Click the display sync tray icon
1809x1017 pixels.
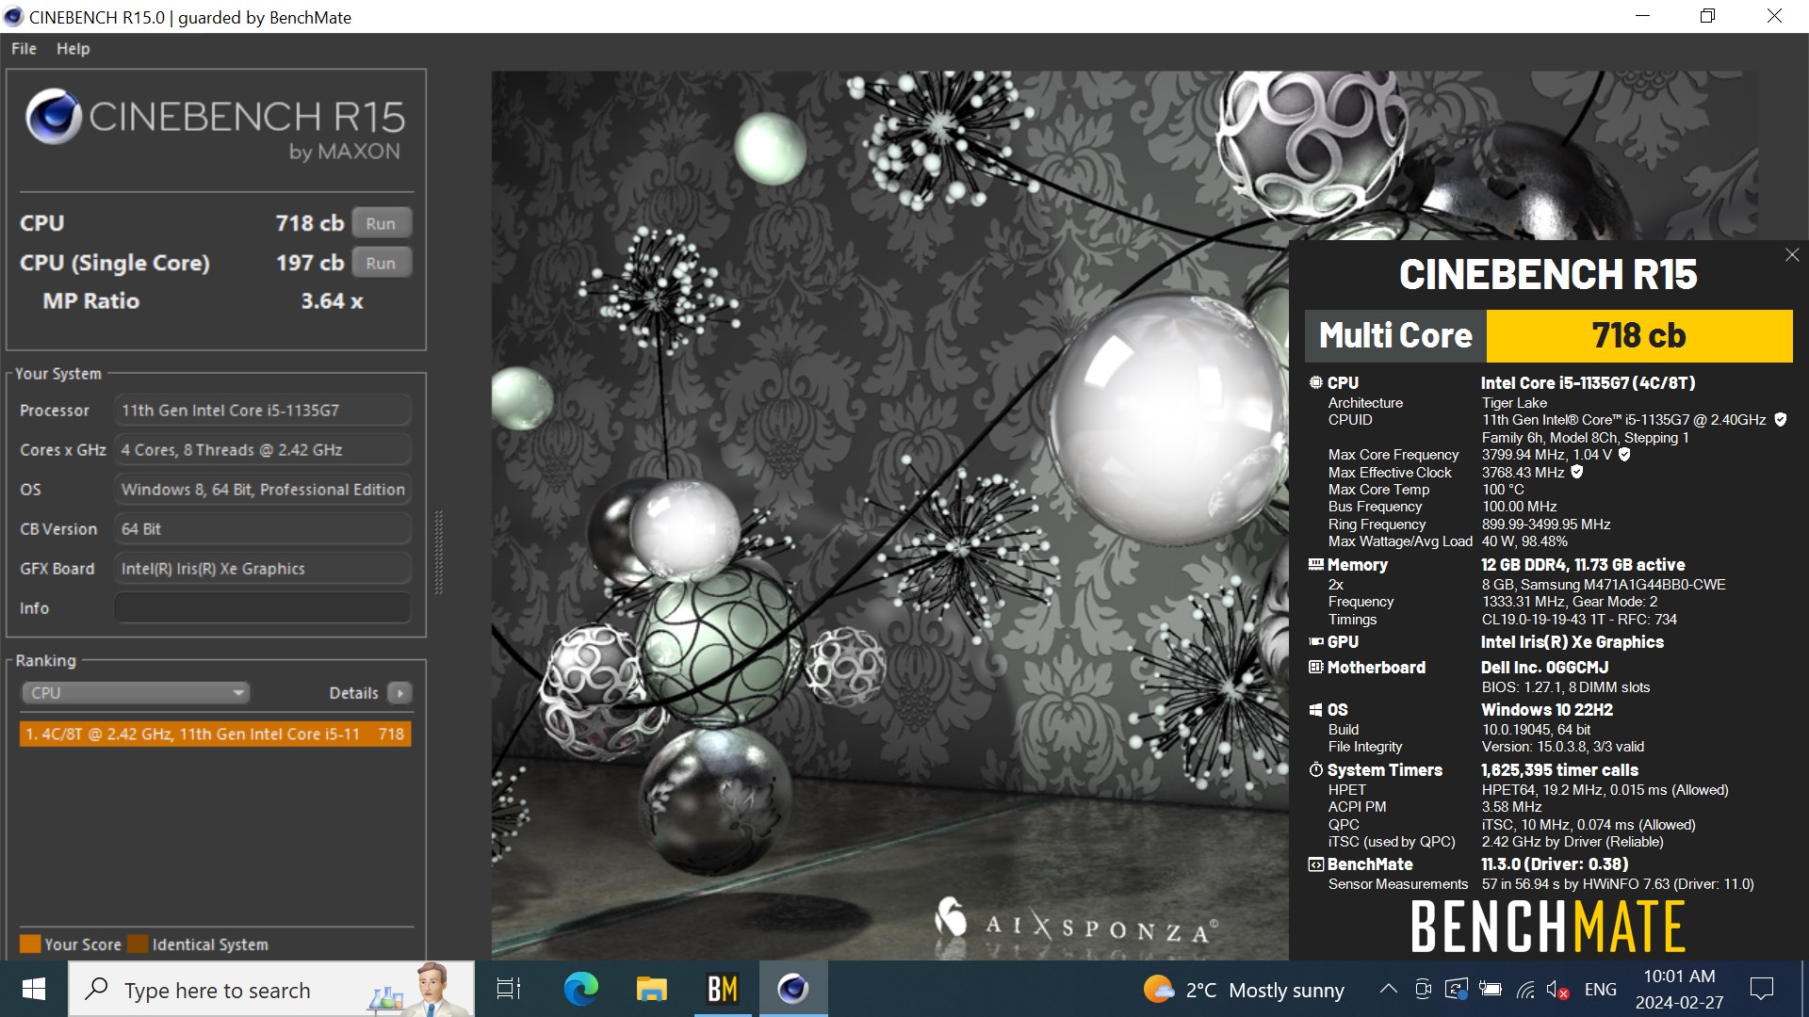tap(1457, 990)
